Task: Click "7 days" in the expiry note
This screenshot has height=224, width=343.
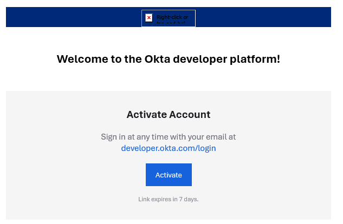Action: tap(189, 199)
